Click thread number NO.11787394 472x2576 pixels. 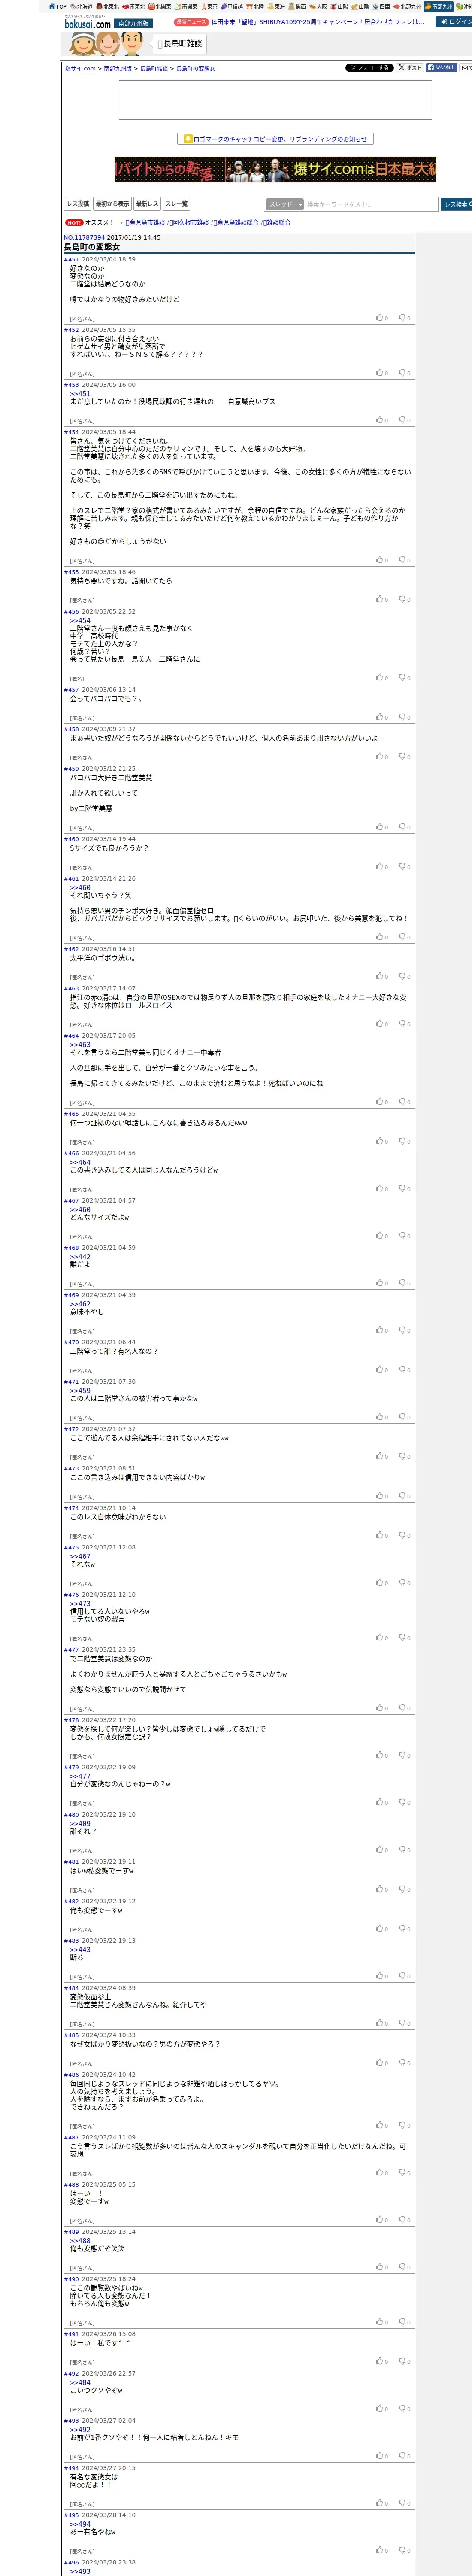click(x=84, y=238)
